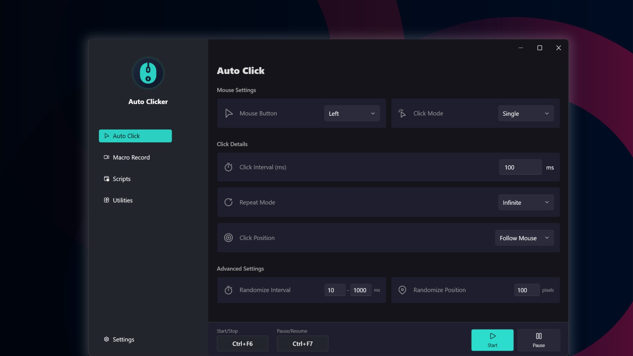This screenshot has height=356, width=633.
Task: Switch to the Auto Click section
Action: (x=135, y=136)
